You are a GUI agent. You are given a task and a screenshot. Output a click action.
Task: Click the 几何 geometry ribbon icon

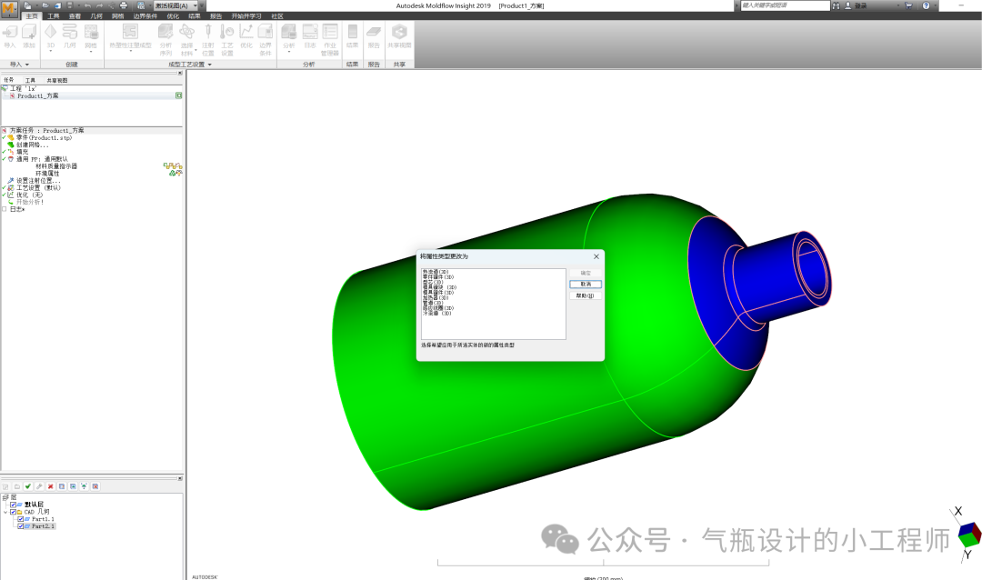[x=69, y=32]
